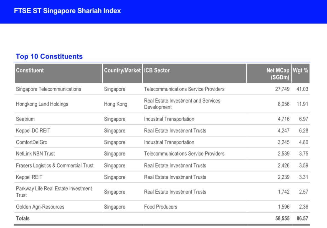The height and width of the screenshot is (228, 327).
Task: Click the 'FTSE ST Singapore Shariah Index' title
Action: [x=67, y=11]
